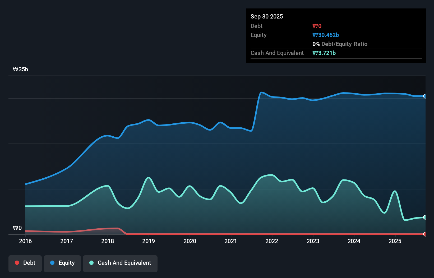Click the Sep 30 2025 heading

267,16
